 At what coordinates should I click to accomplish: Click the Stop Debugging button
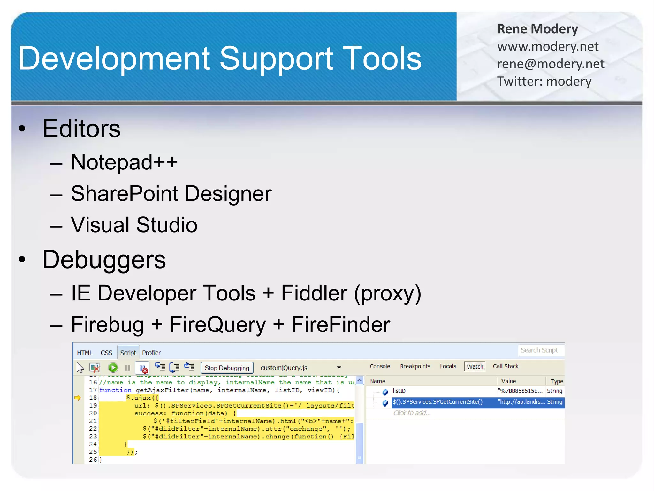(x=227, y=368)
